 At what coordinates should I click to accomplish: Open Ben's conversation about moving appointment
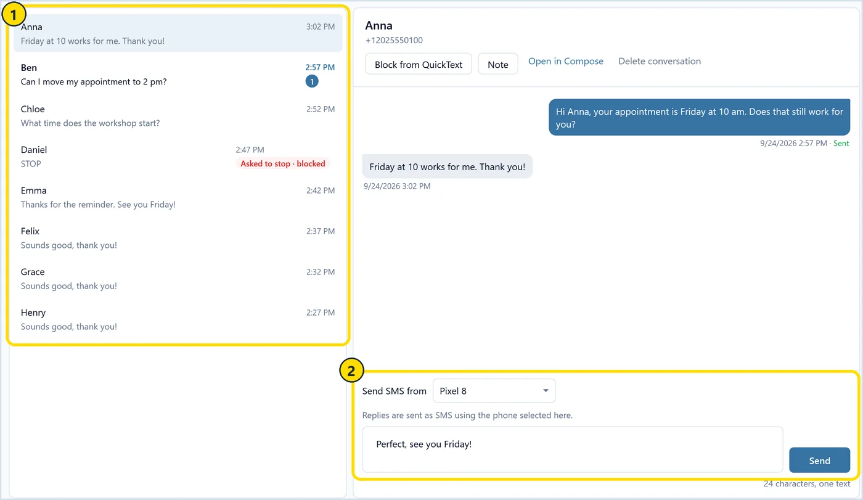(x=178, y=74)
